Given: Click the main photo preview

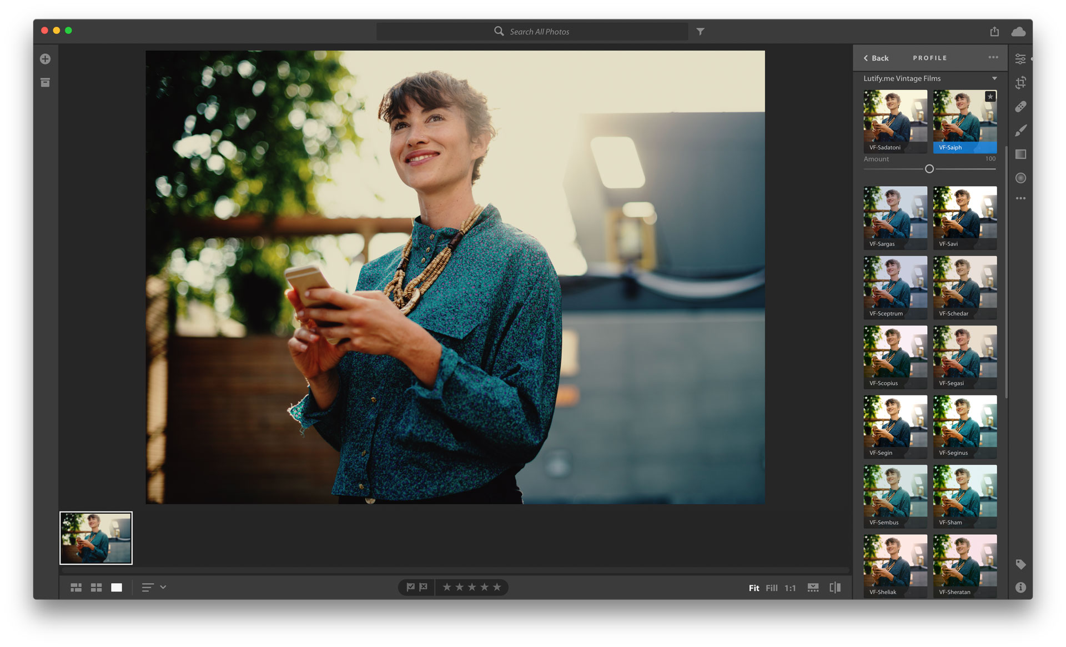Looking at the screenshot, I should pyautogui.click(x=455, y=277).
